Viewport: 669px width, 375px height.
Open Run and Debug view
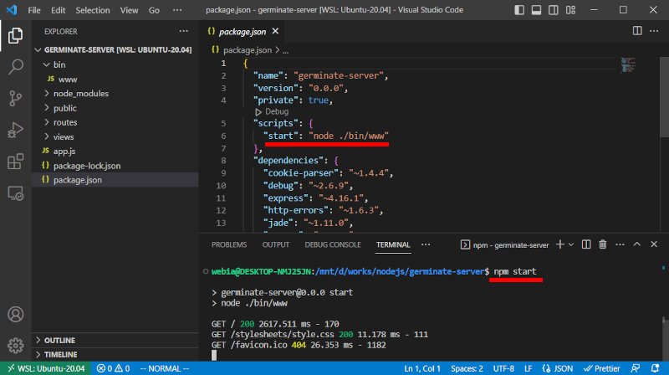coord(15,130)
